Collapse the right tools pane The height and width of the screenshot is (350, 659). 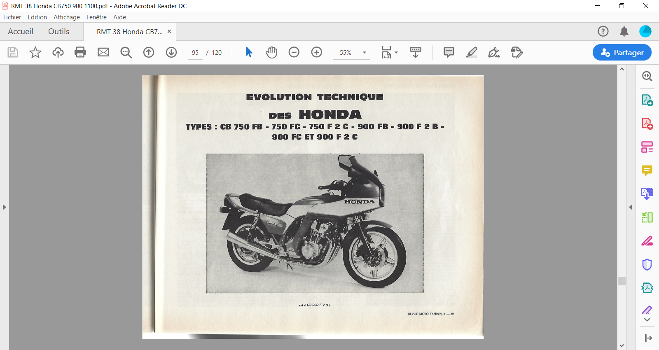[x=631, y=207]
